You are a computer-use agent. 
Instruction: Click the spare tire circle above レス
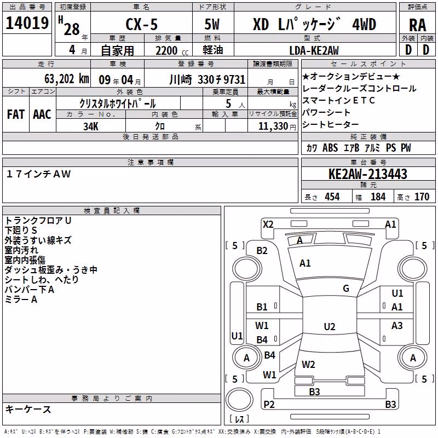point(239,399)
